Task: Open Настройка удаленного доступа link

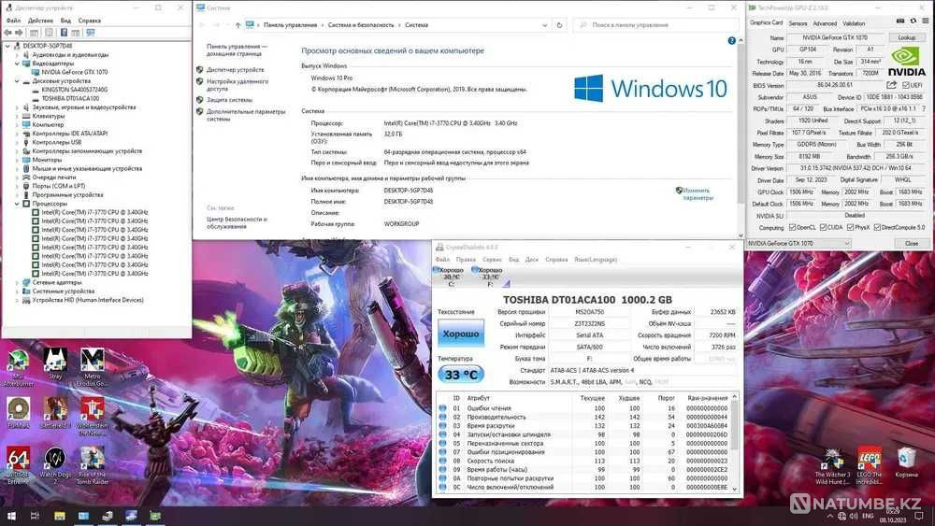Action: [x=237, y=85]
